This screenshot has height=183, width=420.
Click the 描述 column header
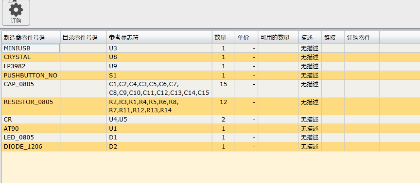(x=310, y=38)
